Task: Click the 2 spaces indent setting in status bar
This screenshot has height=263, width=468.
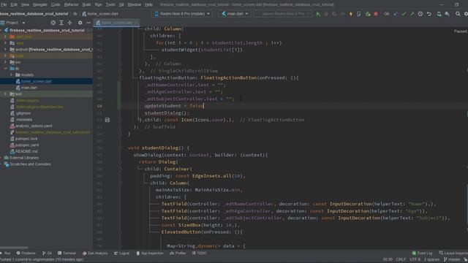Action: click(x=431, y=259)
